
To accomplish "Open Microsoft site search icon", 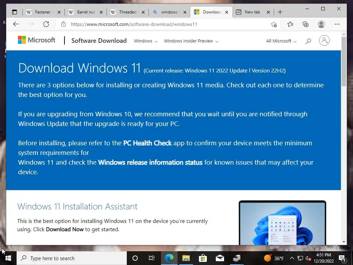I will (308, 41).
